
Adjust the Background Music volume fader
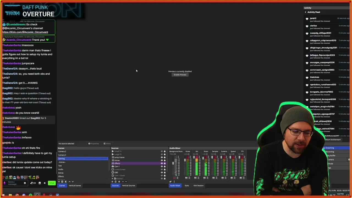(x=173, y=163)
